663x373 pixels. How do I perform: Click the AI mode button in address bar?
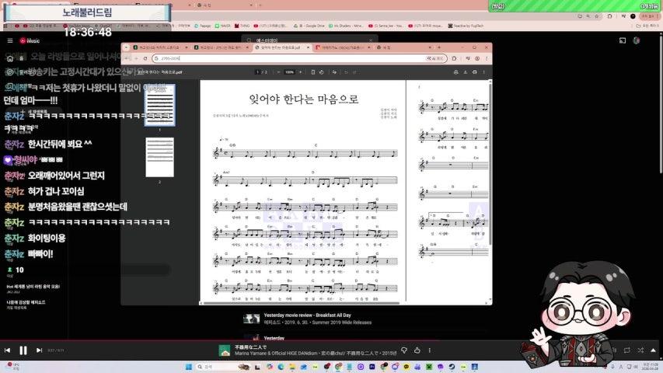435,58
